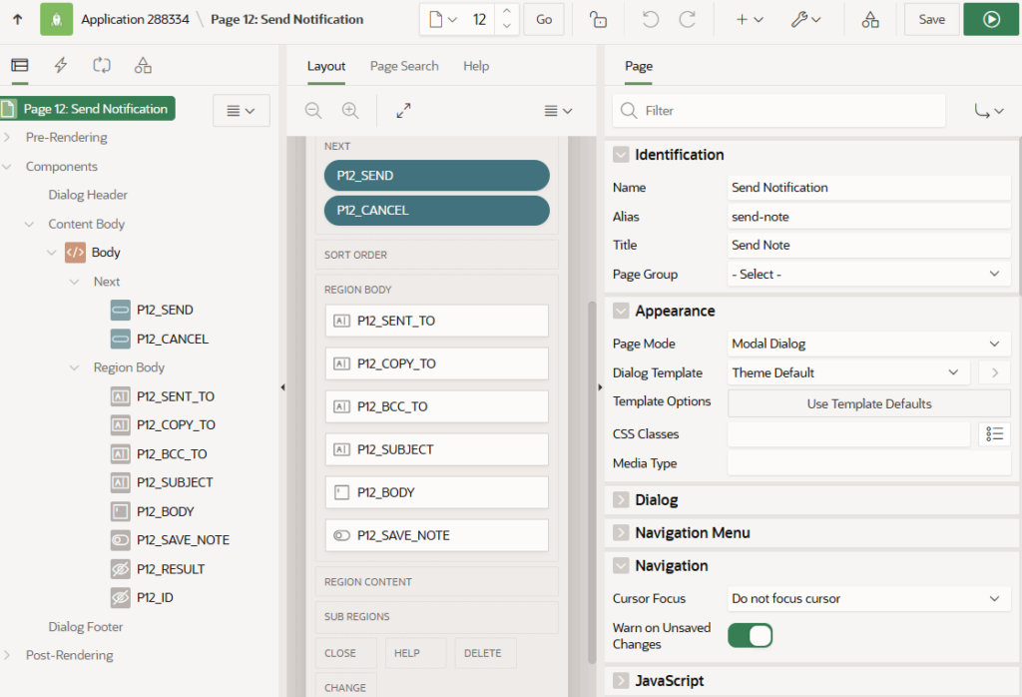Screen dimensions: 1022x697
Task: Expand the layout pane to full width
Action: point(403,111)
